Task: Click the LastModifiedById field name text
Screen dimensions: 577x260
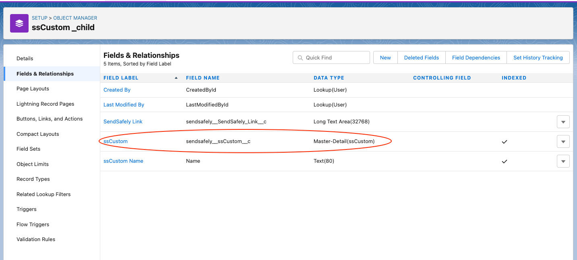Action: pos(207,105)
